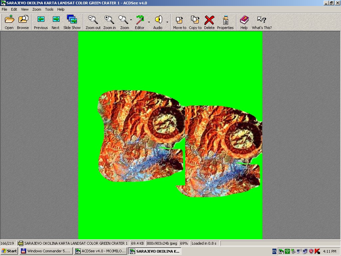Activate the What's This? pointer
Viewport: 341px width, 256px height.
262,22
